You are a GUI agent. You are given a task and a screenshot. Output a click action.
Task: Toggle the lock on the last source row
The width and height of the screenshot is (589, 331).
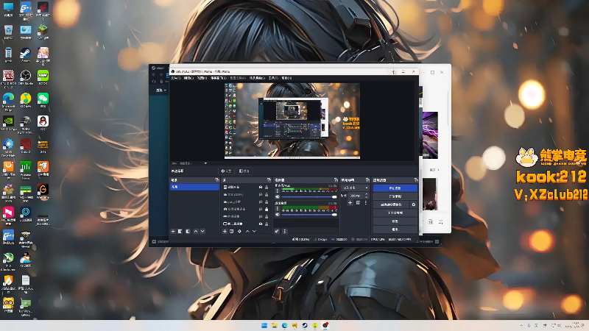tap(267, 224)
